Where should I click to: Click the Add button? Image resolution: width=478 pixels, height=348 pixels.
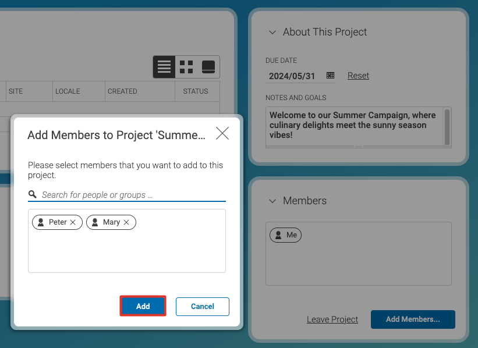(143, 306)
